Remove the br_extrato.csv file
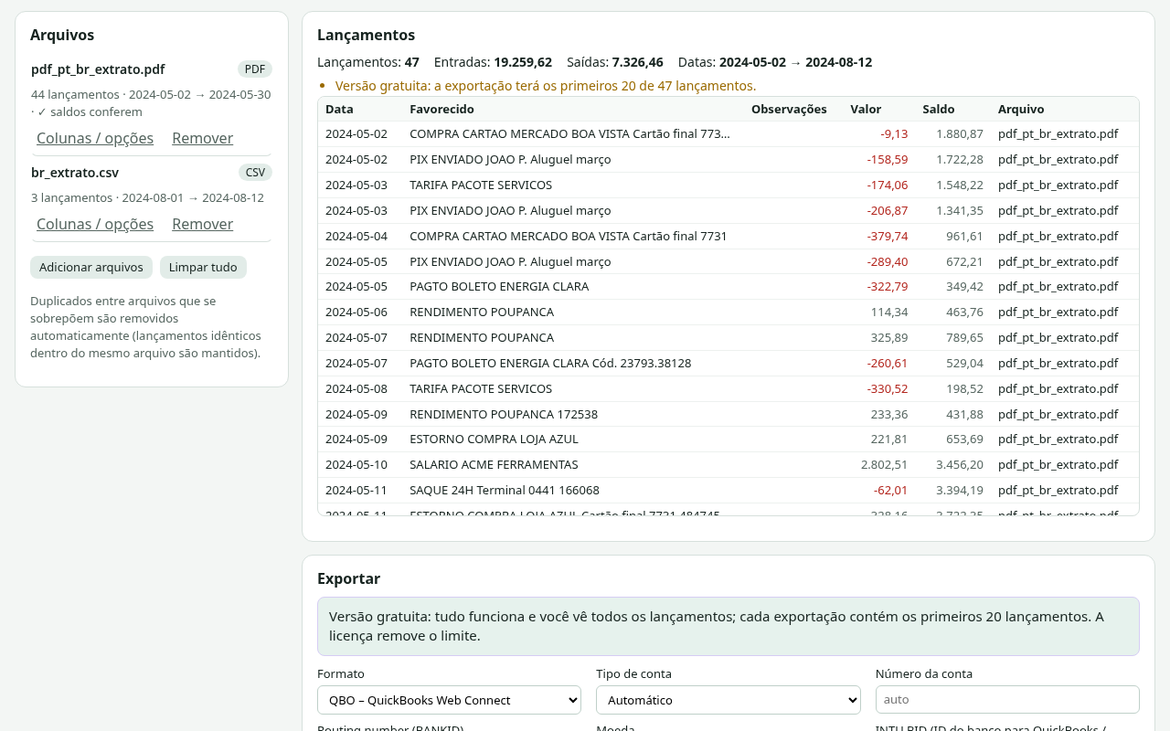The image size is (1170, 731). tap(202, 224)
